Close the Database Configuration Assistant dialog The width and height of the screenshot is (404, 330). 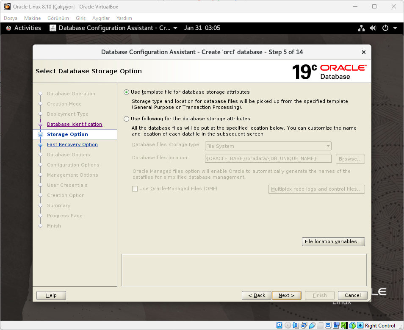pyautogui.click(x=363, y=52)
